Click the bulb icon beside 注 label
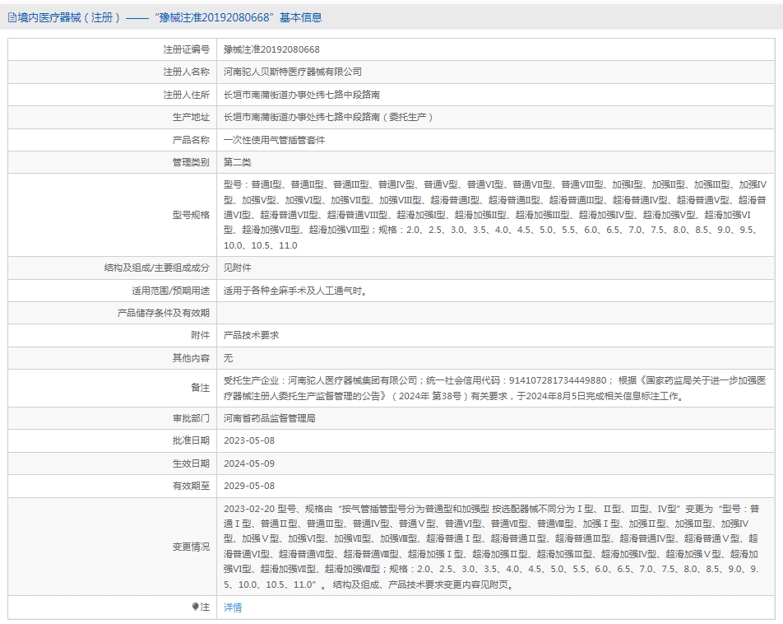 click(195, 607)
